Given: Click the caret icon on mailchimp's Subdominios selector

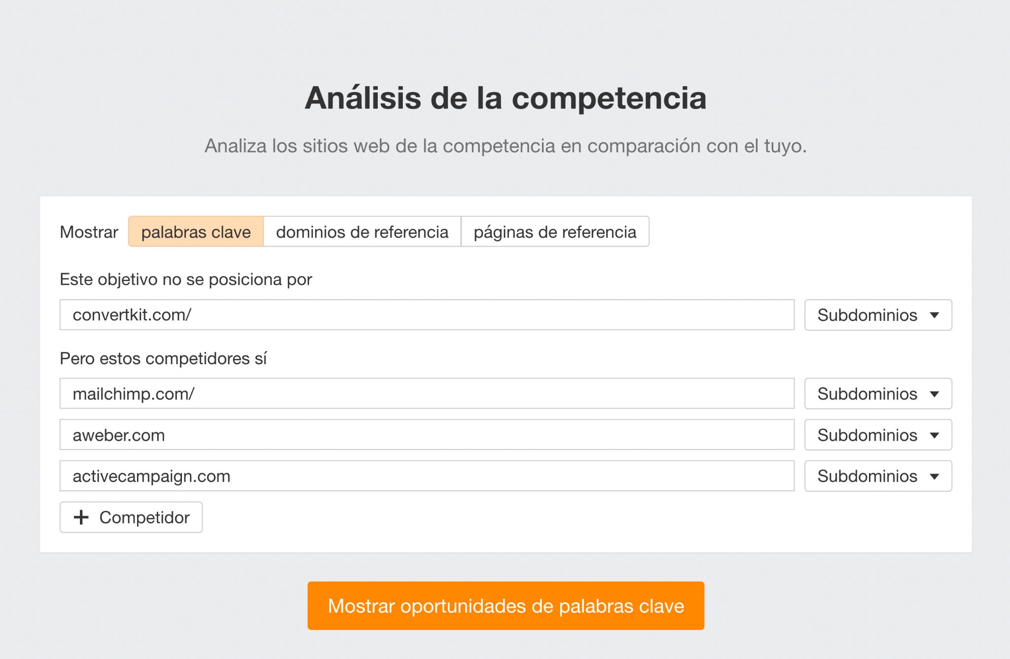Looking at the screenshot, I should coord(934,394).
